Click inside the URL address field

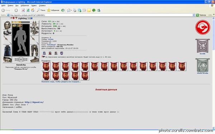101,15
